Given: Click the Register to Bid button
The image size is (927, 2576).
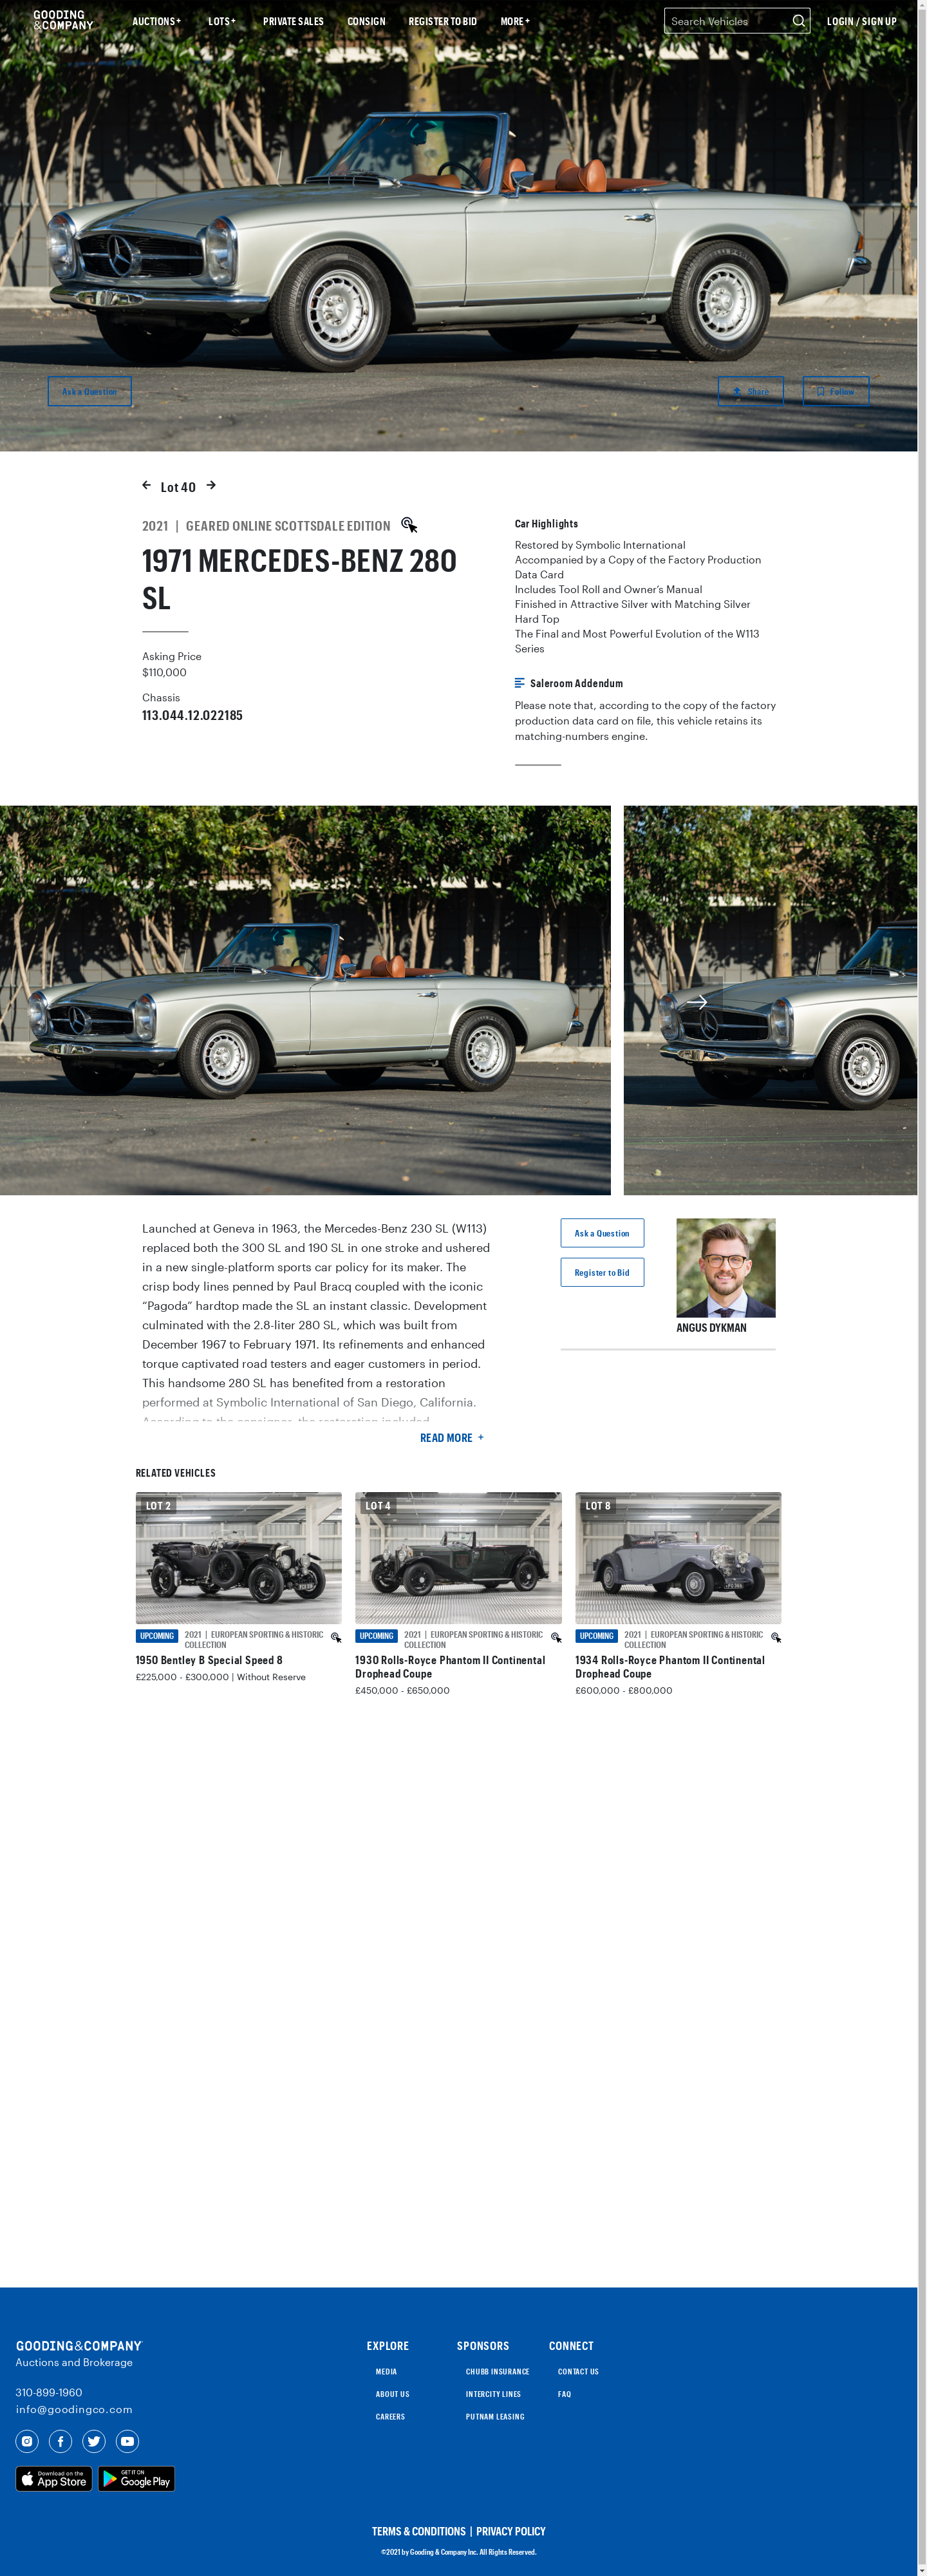Looking at the screenshot, I should point(602,1272).
